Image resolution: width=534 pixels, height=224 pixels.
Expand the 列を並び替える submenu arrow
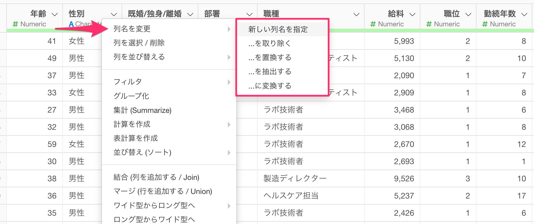229,57
